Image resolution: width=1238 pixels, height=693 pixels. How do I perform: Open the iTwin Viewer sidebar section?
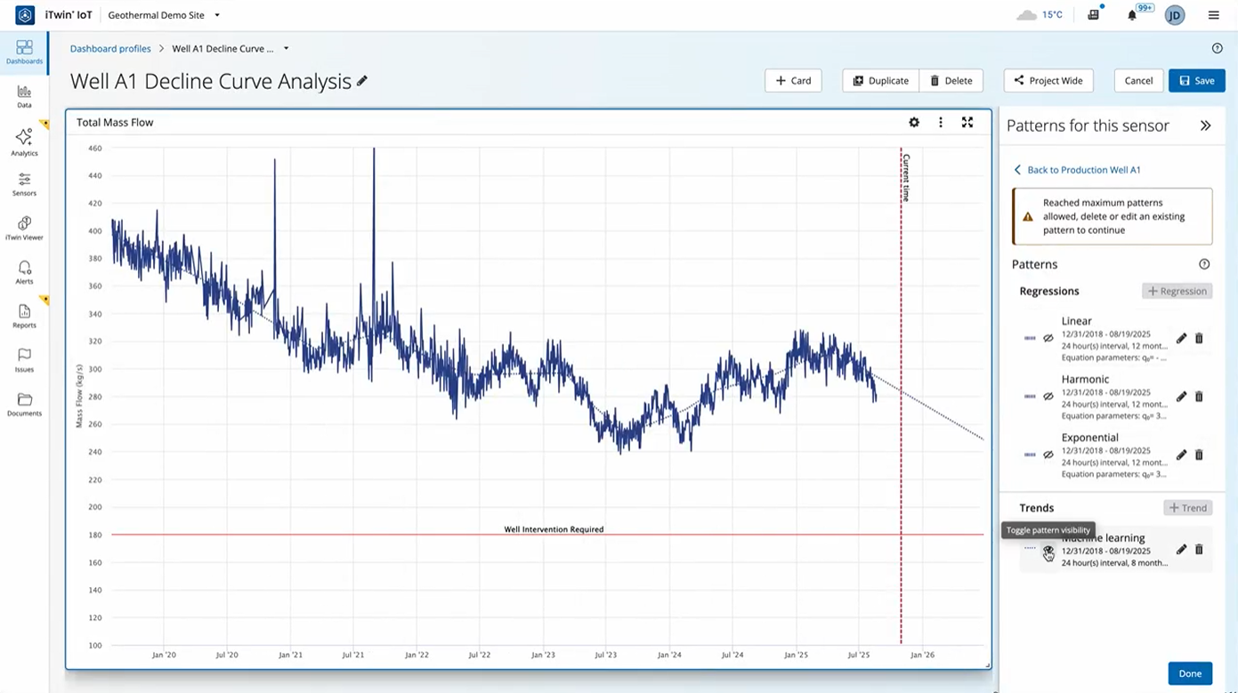point(24,229)
